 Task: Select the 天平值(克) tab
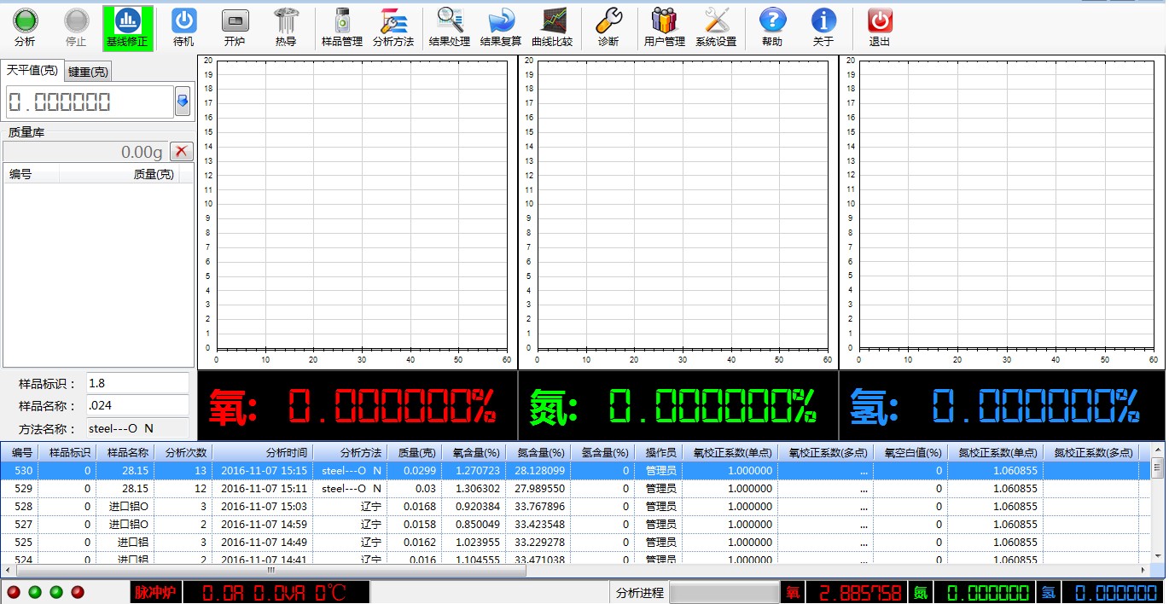[x=32, y=71]
